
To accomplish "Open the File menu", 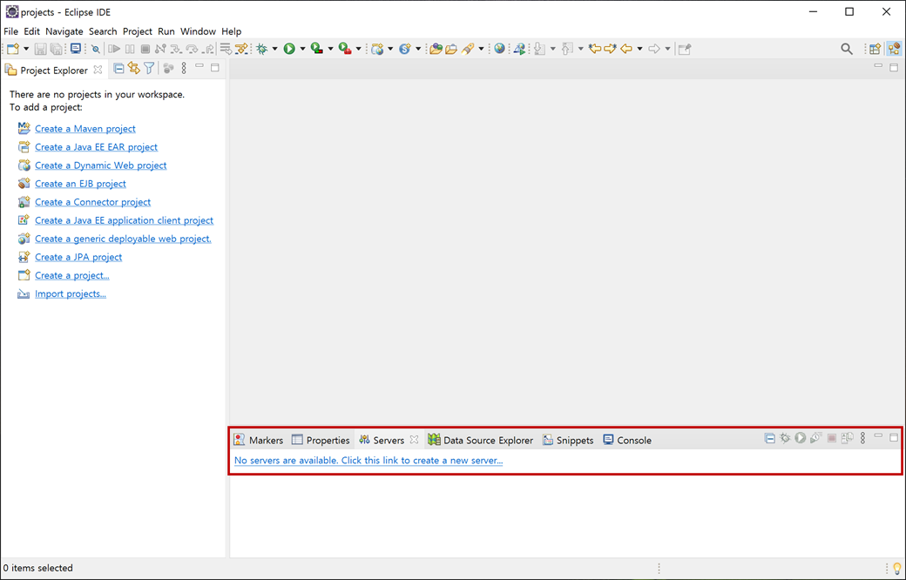I will click(11, 31).
